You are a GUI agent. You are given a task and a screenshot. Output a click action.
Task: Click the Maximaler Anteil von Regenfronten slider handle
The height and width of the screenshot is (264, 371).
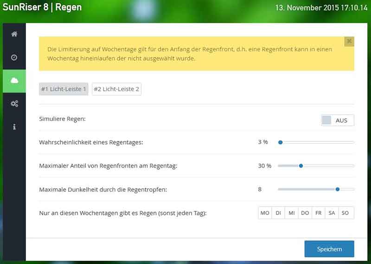click(301, 166)
